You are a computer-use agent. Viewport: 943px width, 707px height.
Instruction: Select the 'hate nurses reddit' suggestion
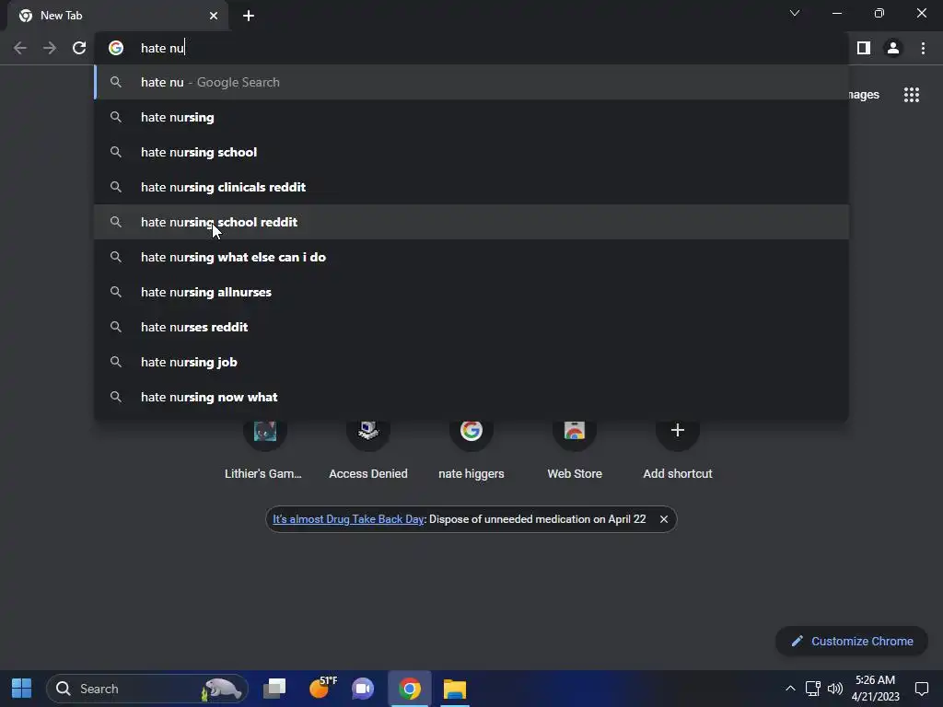click(x=471, y=327)
